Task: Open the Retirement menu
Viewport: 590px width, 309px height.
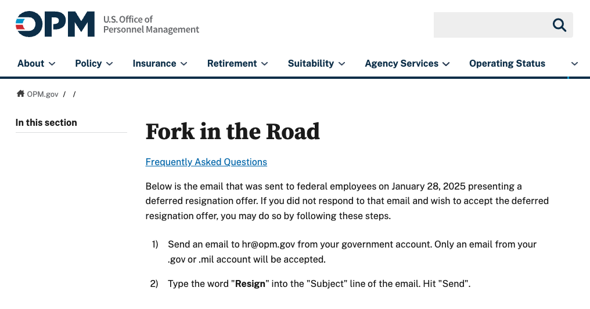Action: coord(232,64)
